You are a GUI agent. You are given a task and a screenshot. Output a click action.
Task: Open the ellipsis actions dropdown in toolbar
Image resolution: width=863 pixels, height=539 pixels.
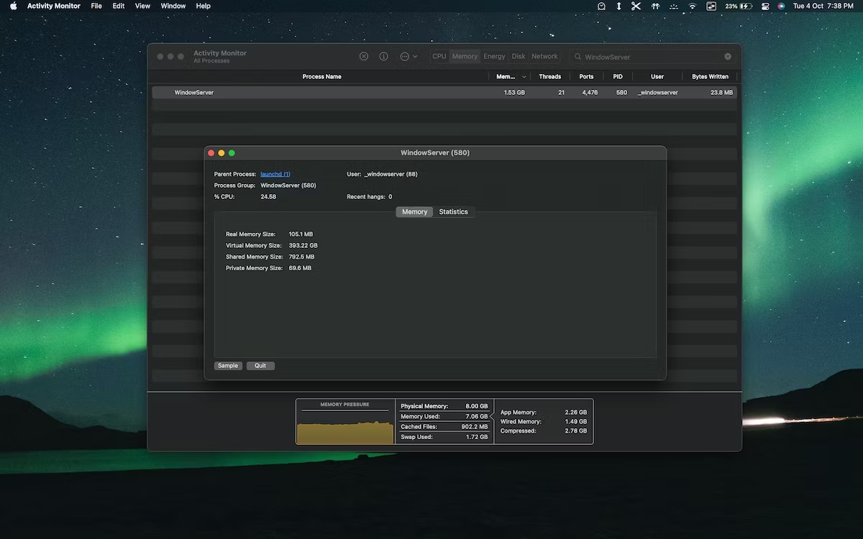click(x=408, y=56)
